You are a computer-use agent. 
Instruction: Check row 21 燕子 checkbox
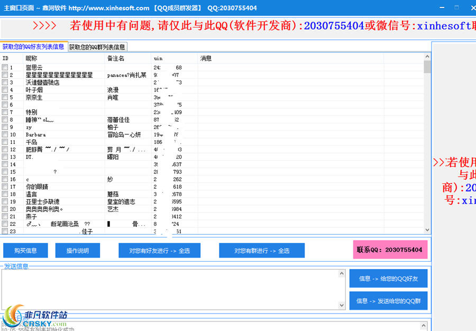[5, 216]
